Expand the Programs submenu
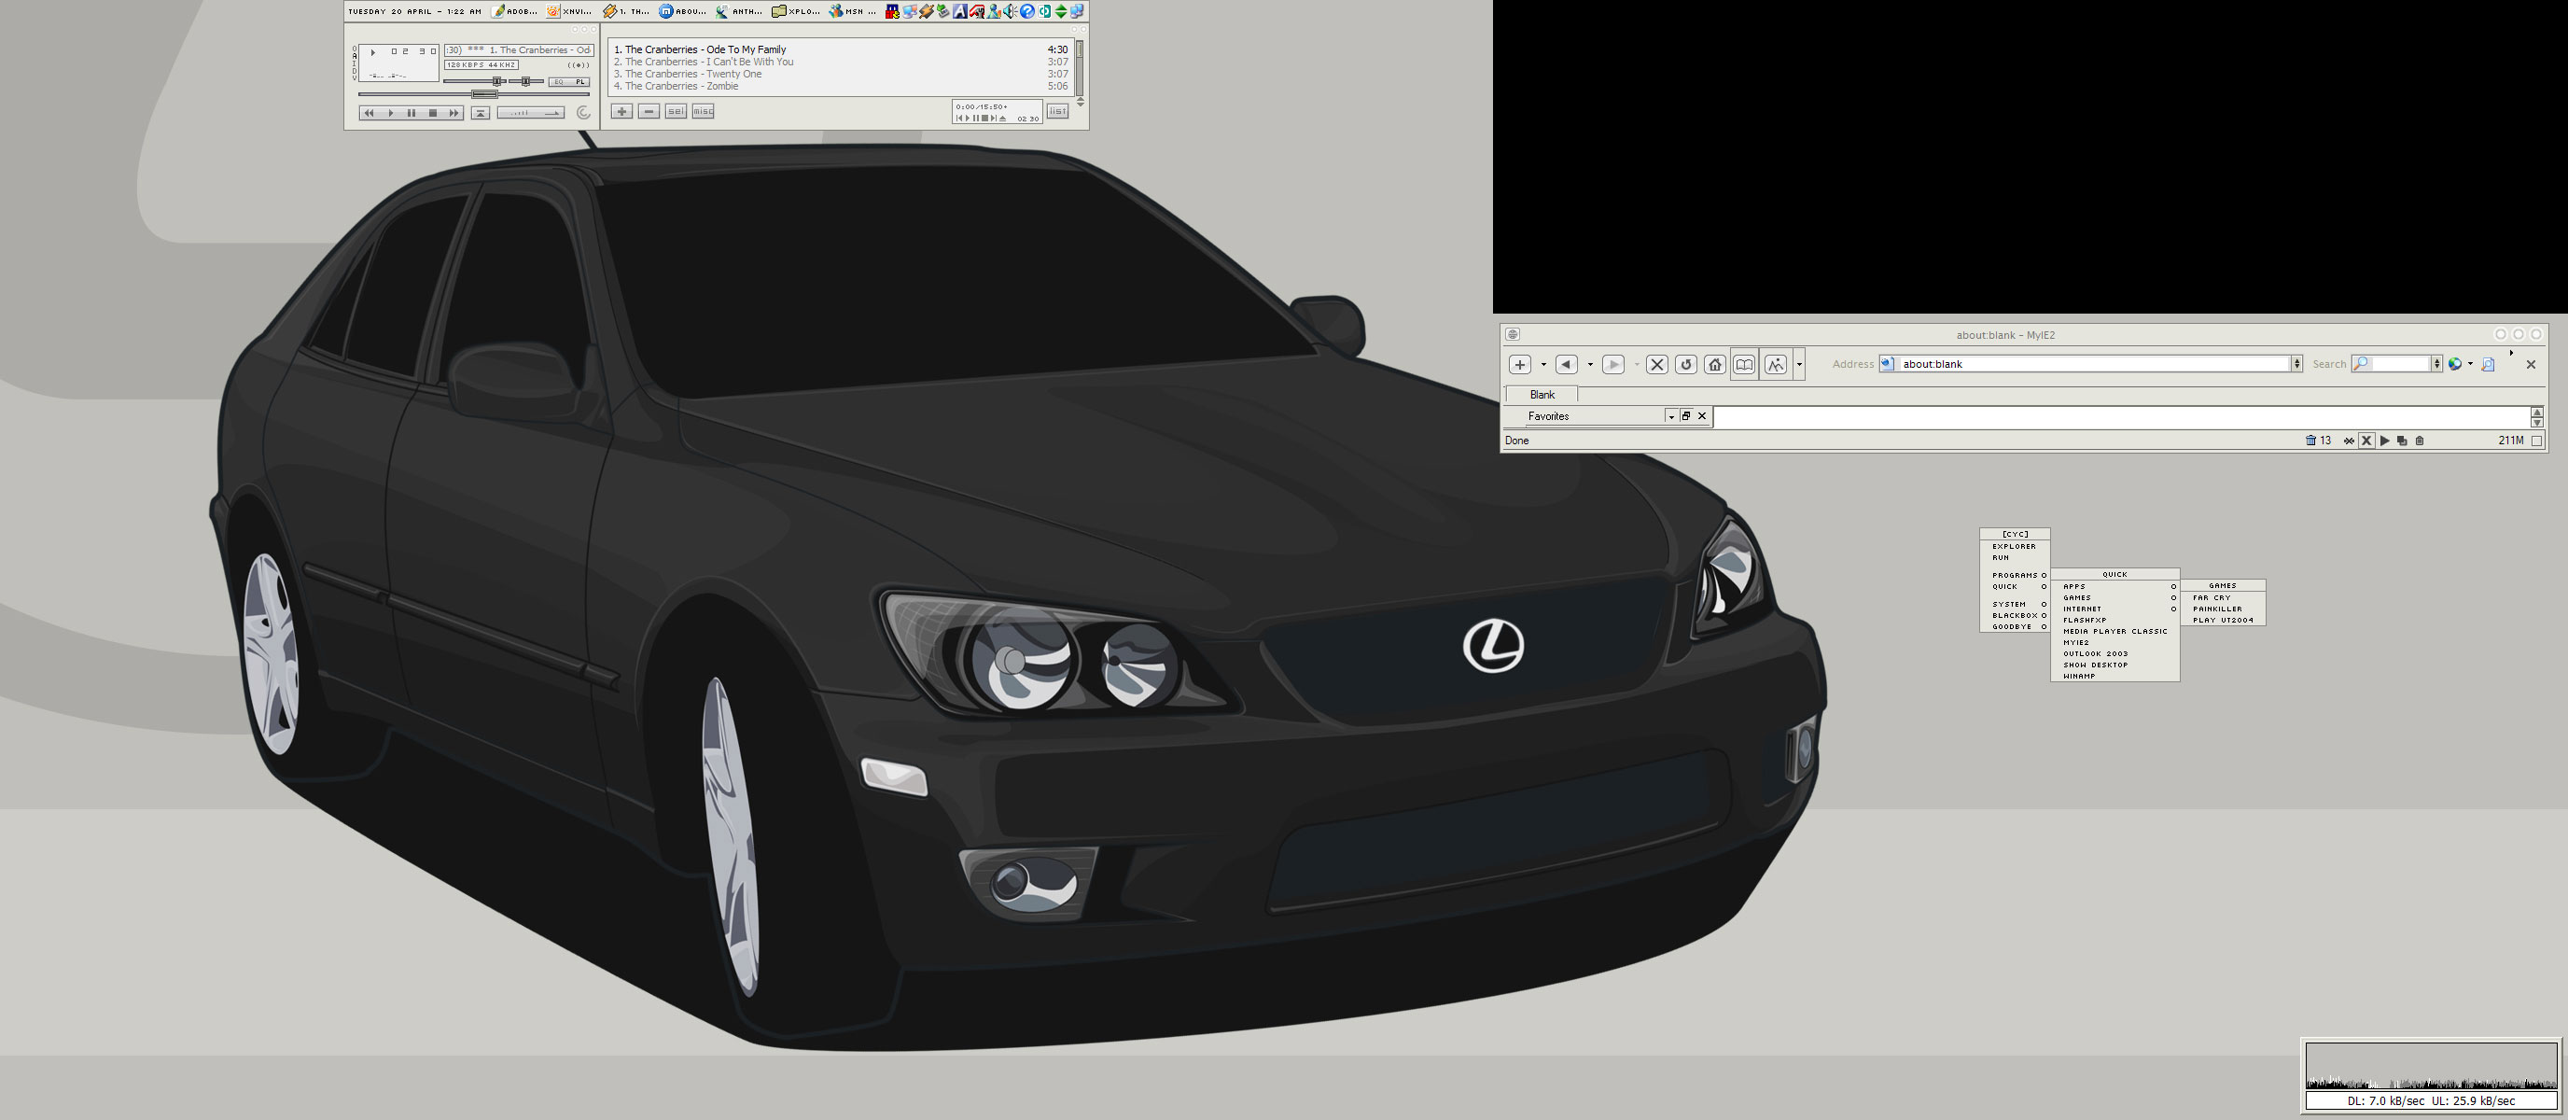The height and width of the screenshot is (1120, 2568). pyautogui.click(x=2015, y=577)
